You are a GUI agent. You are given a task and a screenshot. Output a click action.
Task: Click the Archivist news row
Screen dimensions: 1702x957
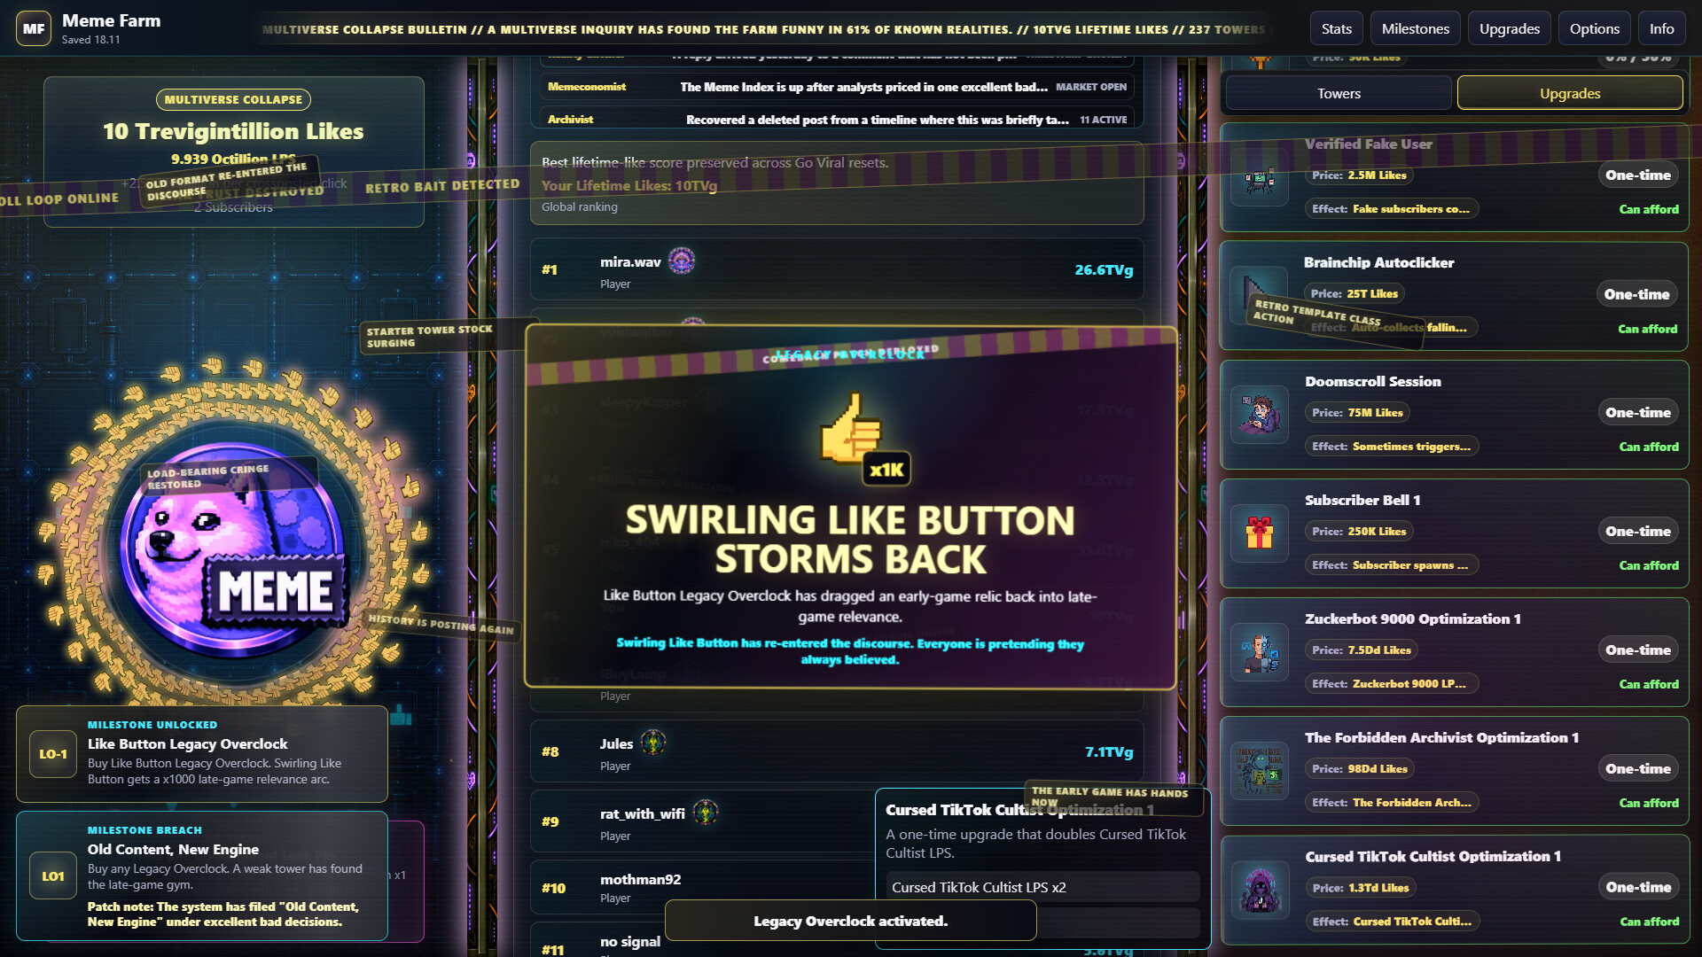click(x=837, y=119)
